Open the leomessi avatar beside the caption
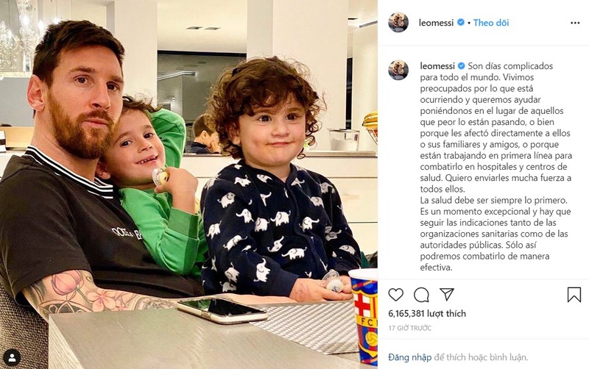 click(398, 70)
